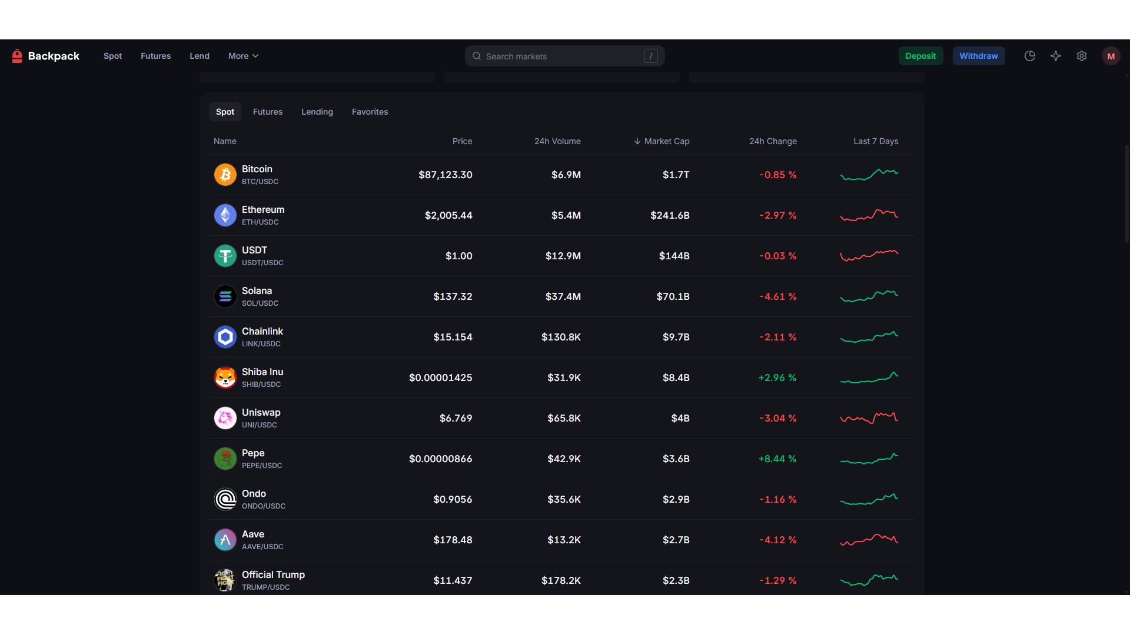Sort by 24h Volume column
The image size is (1130, 635).
click(557, 141)
